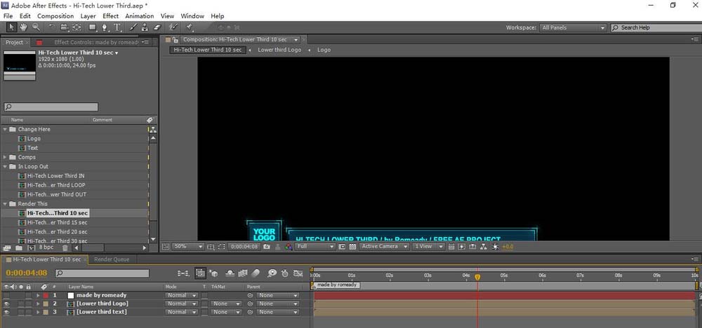Image resolution: width=702 pixels, height=328 pixels.
Task: Open the Comp Flowchart icon in viewer
Action: (484, 246)
